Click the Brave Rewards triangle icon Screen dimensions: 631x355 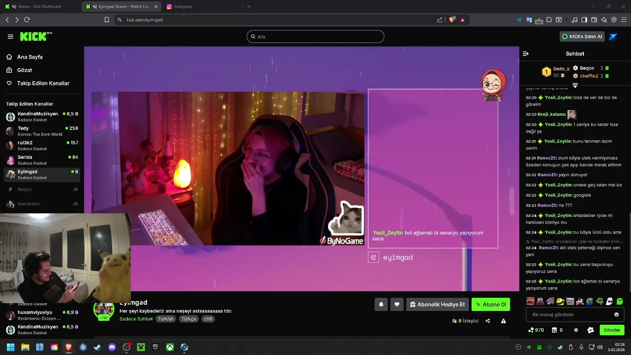462,20
